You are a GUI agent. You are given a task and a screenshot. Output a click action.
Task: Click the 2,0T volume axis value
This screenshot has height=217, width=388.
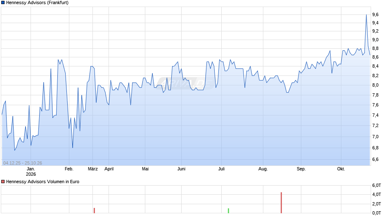(x=376, y=204)
